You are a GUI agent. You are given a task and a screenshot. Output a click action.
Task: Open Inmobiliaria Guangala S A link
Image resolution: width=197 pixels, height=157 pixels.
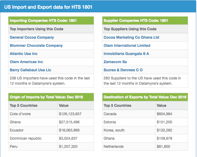[x=126, y=54]
